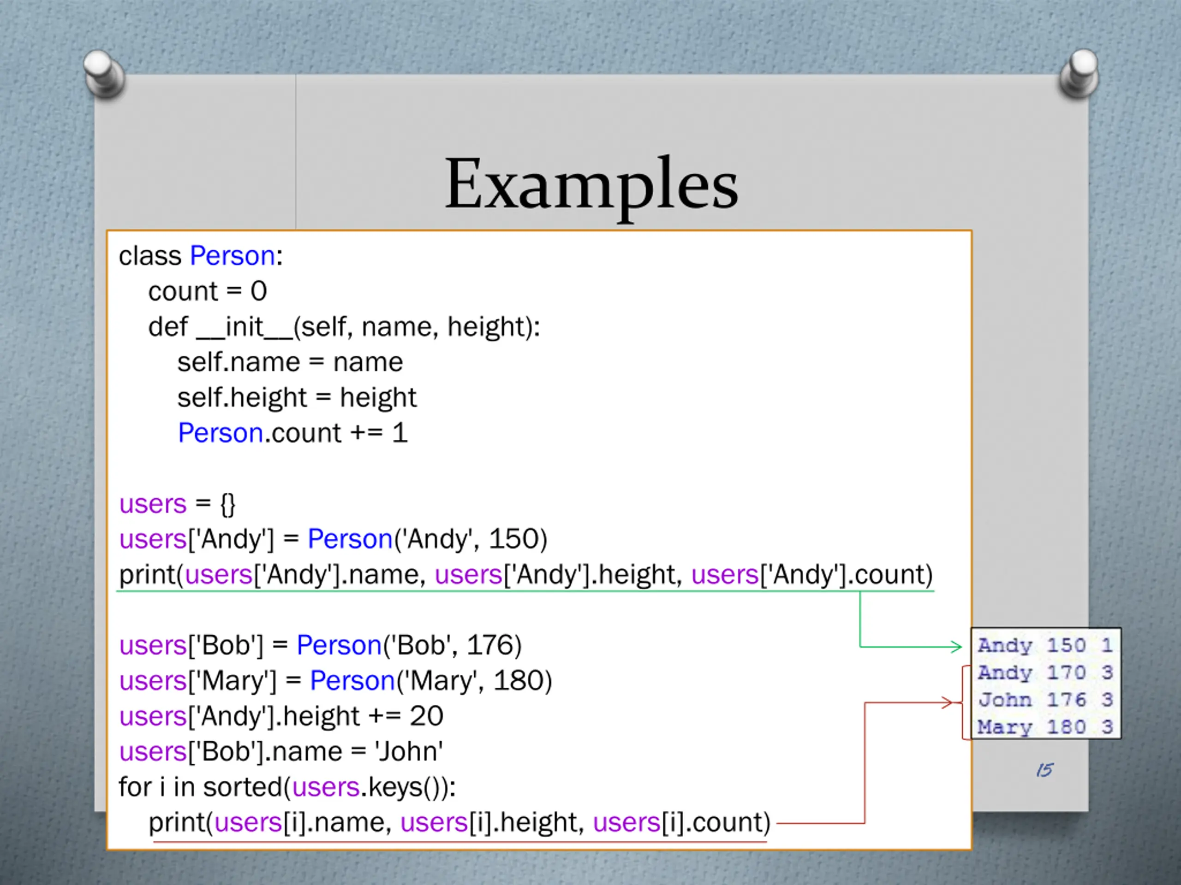Screen dimensions: 1181x885
Task: Click the output row 'Andy 150 1'
Action: coord(1045,645)
